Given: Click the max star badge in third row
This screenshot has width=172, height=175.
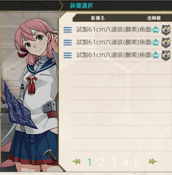Looking at the screenshot, I should click(155, 55).
